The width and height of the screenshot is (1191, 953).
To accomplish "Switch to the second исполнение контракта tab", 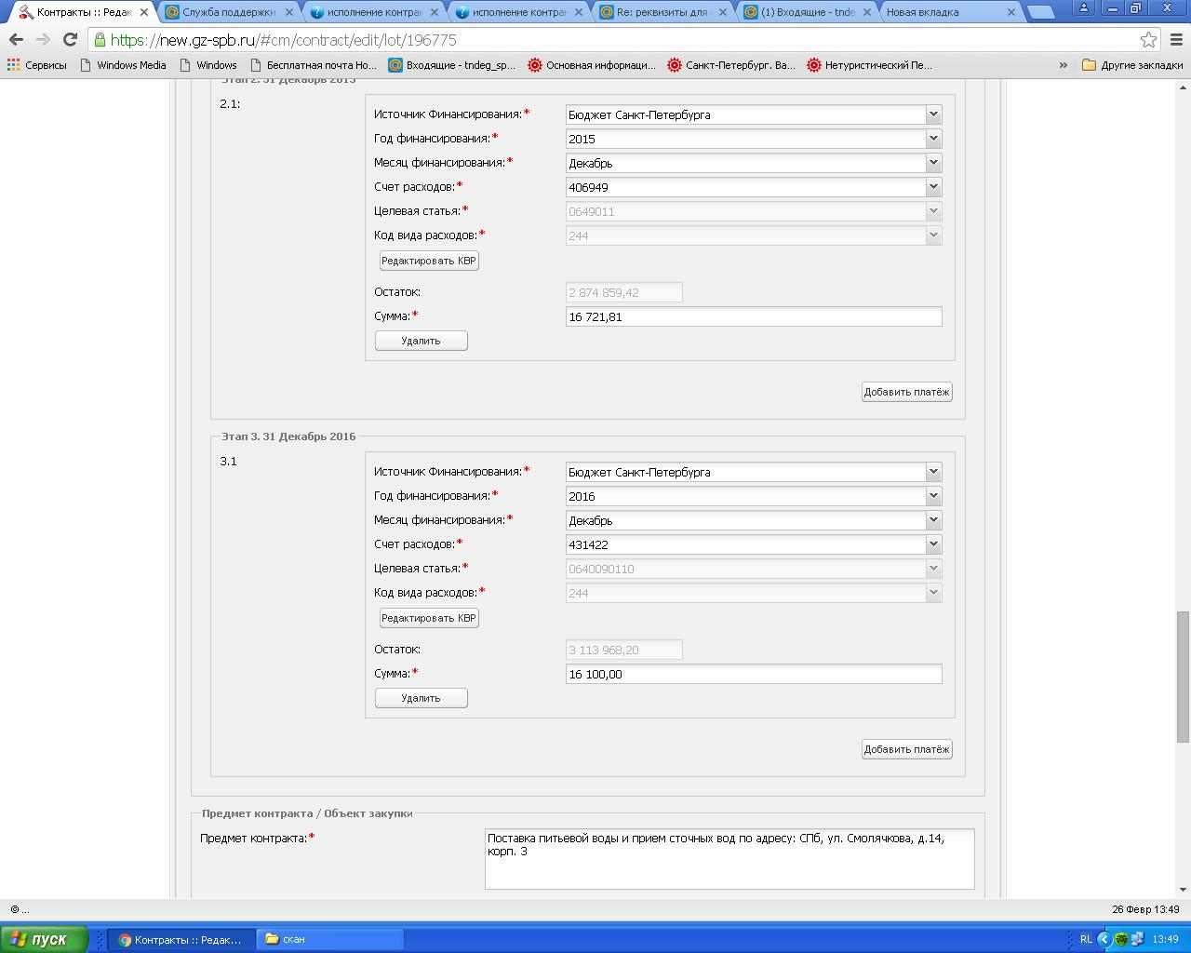I will pyautogui.click(x=518, y=12).
